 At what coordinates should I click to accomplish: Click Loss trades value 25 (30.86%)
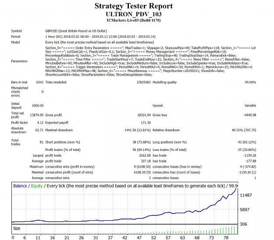pyautogui.click(x=247, y=150)
